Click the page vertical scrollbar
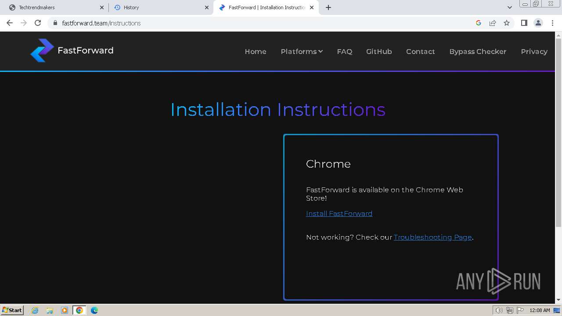 coord(558,132)
